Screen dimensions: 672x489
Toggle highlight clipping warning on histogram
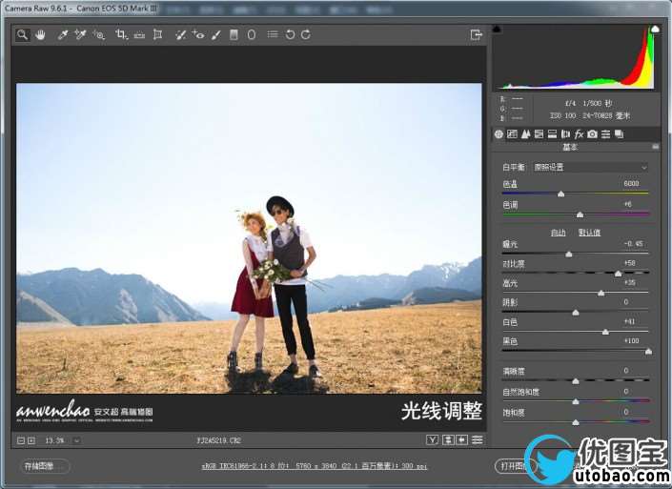coord(655,30)
